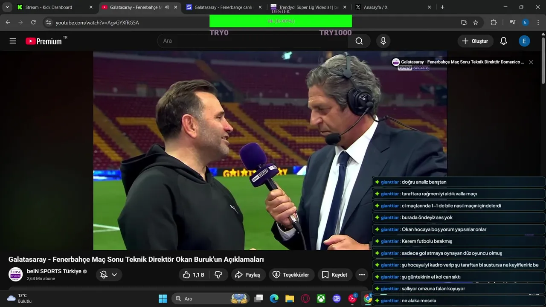Click the YouTube search magnifier button
The height and width of the screenshot is (307, 546).
tap(359, 41)
